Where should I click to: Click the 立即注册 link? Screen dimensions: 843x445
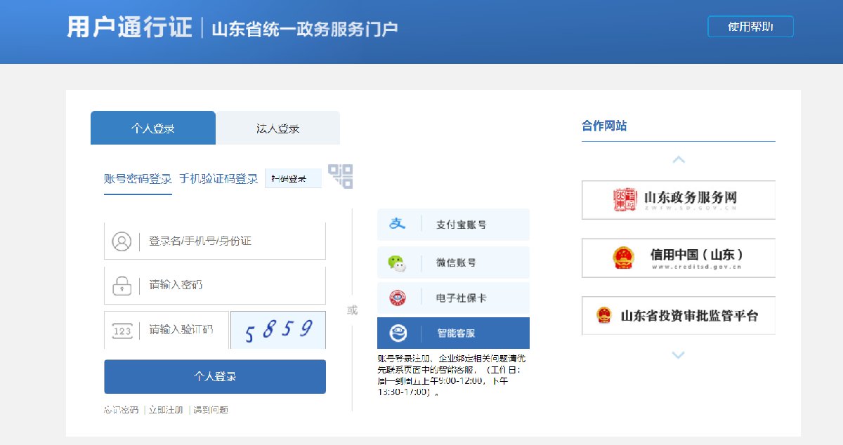(x=166, y=410)
